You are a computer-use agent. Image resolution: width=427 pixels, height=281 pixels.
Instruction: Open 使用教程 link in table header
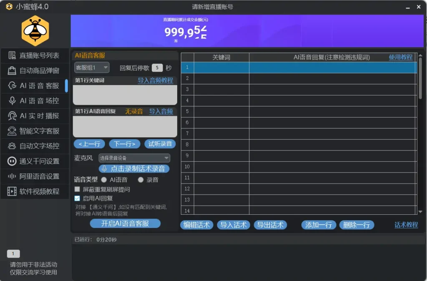(x=401, y=57)
